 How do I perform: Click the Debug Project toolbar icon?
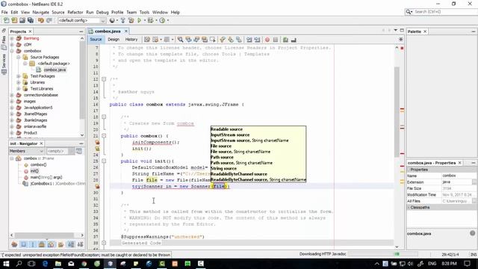tap(150, 20)
